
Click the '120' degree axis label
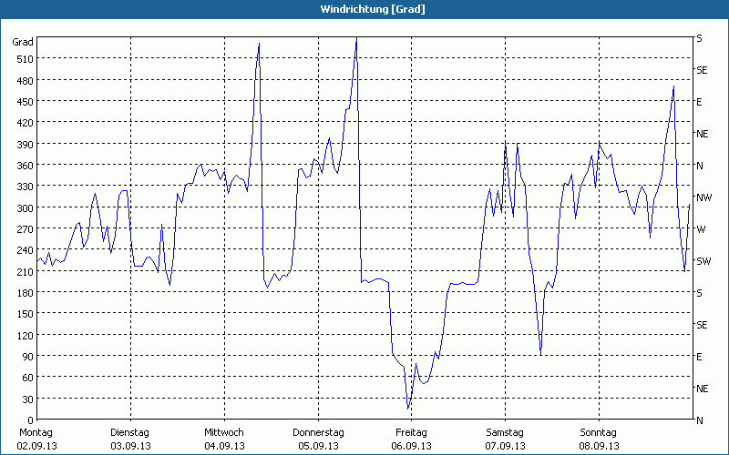coord(26,336)
